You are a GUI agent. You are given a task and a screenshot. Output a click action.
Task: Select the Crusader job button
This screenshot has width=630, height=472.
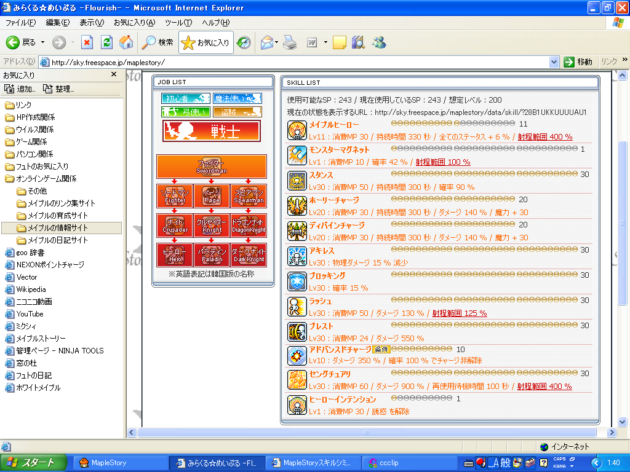click(x=175, y=226)
